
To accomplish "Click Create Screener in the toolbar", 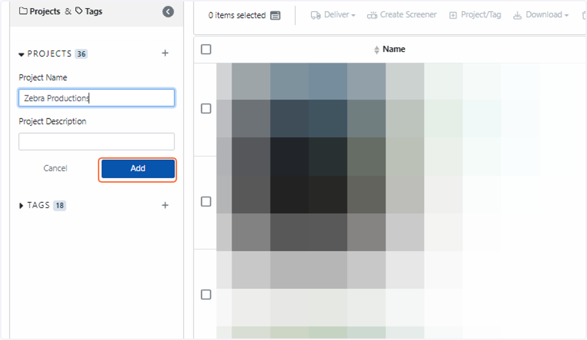I will 402,15.
